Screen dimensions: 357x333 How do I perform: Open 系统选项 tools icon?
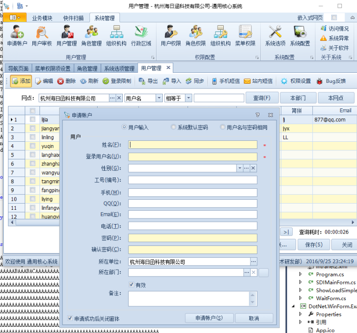(275, 36)
